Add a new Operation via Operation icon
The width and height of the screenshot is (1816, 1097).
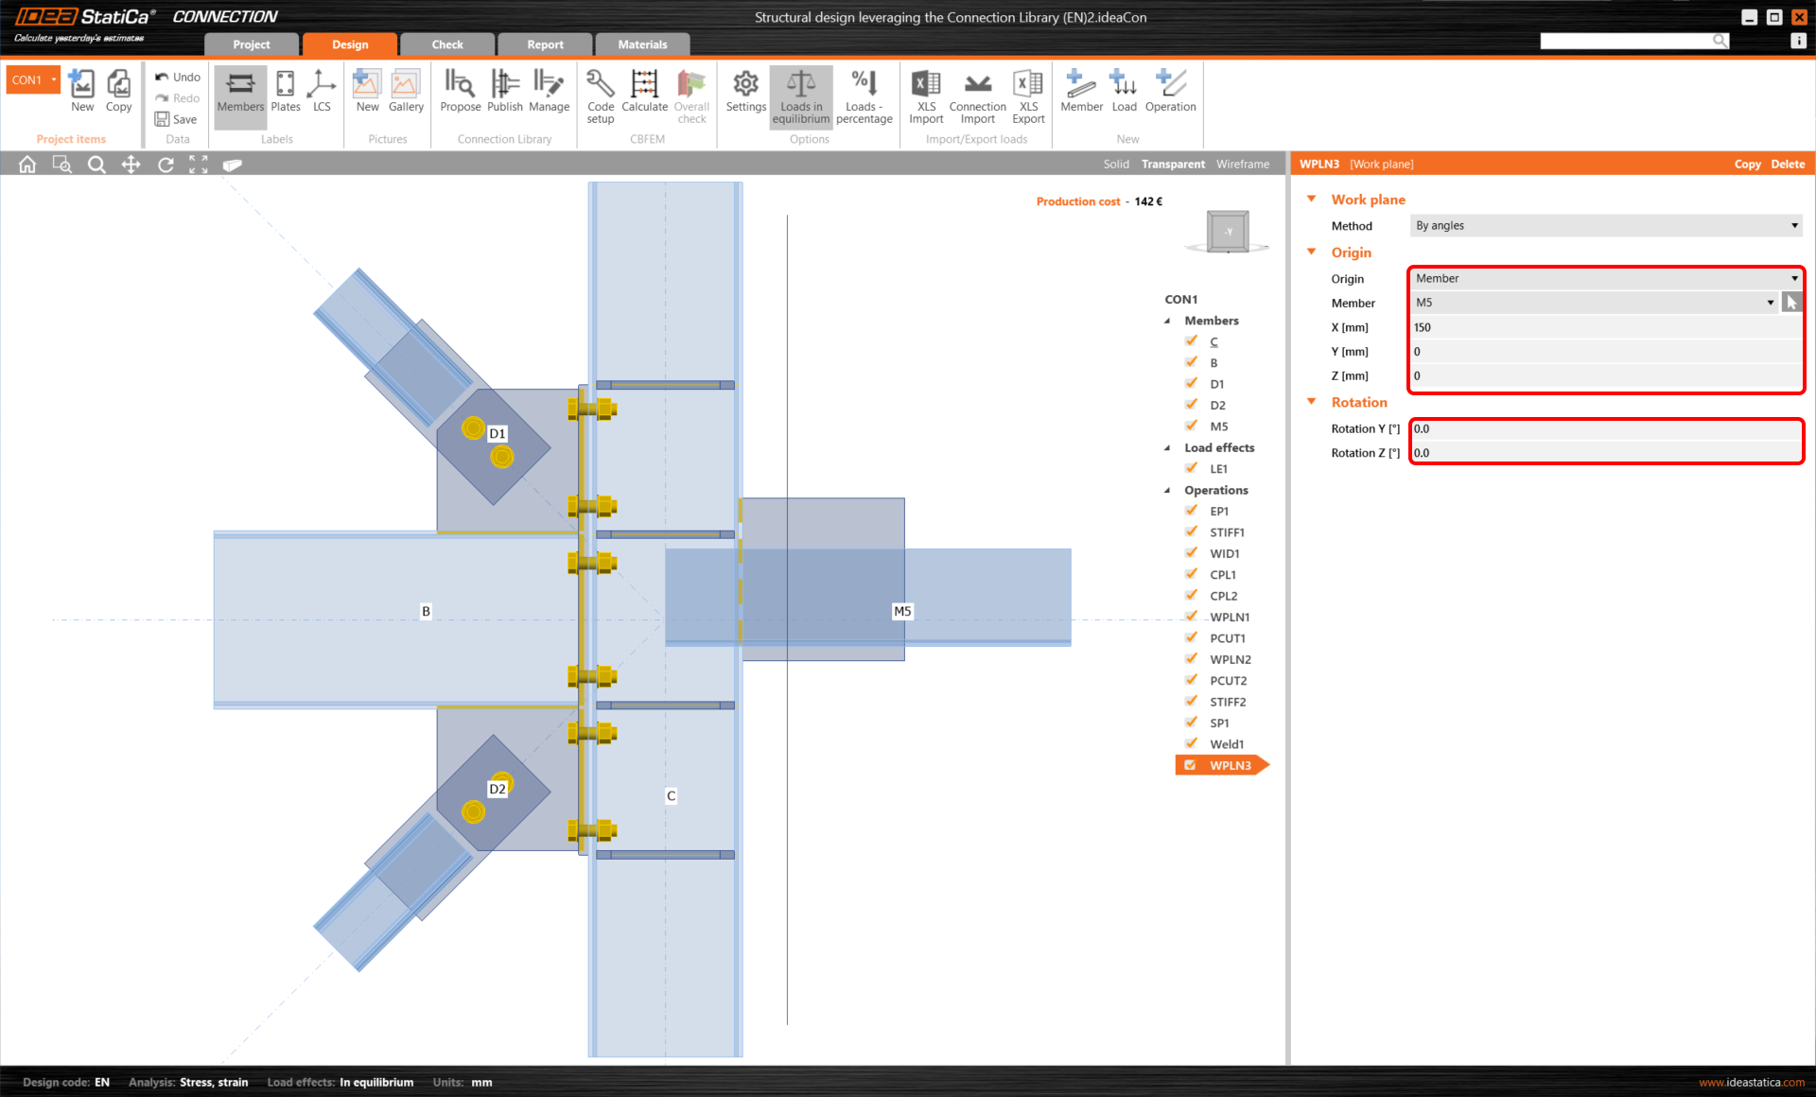pyautogui.click(x=1170, y=95)
